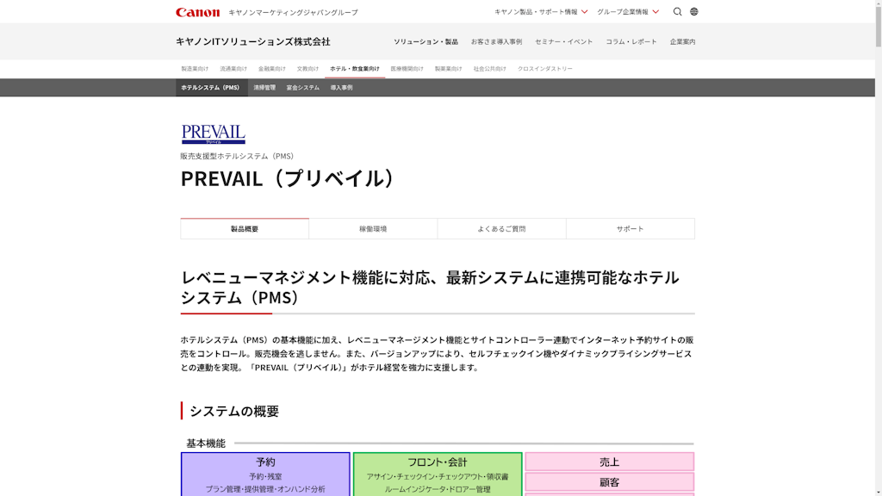882x496 pixels.
Task: Switch to よくあるご質問 tab
Action: tap(501, 229)
